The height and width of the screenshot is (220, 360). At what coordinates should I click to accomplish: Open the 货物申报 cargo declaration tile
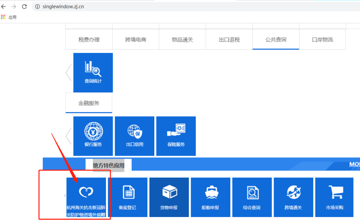pyautogui.click(x=169, y=198)
